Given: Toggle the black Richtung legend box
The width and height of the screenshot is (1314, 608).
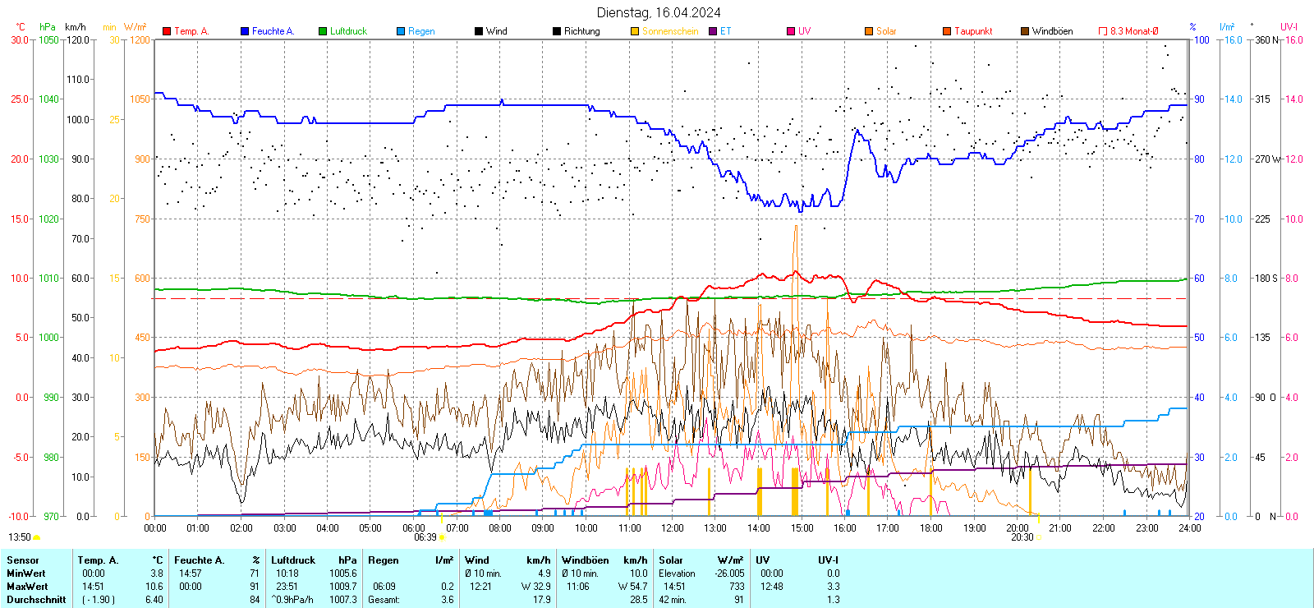Looking at the screenshot, I should [x=557, y=31].
